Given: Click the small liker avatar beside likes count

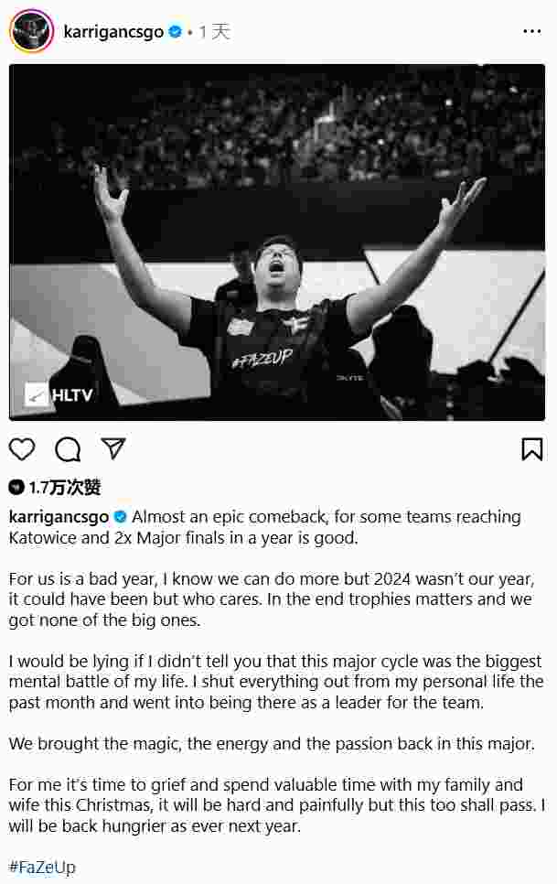Looking at the screenshot, I should [16, 487].
